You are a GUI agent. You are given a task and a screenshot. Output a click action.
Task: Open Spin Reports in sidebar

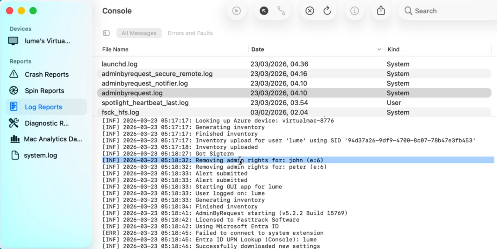pos(46,91)
